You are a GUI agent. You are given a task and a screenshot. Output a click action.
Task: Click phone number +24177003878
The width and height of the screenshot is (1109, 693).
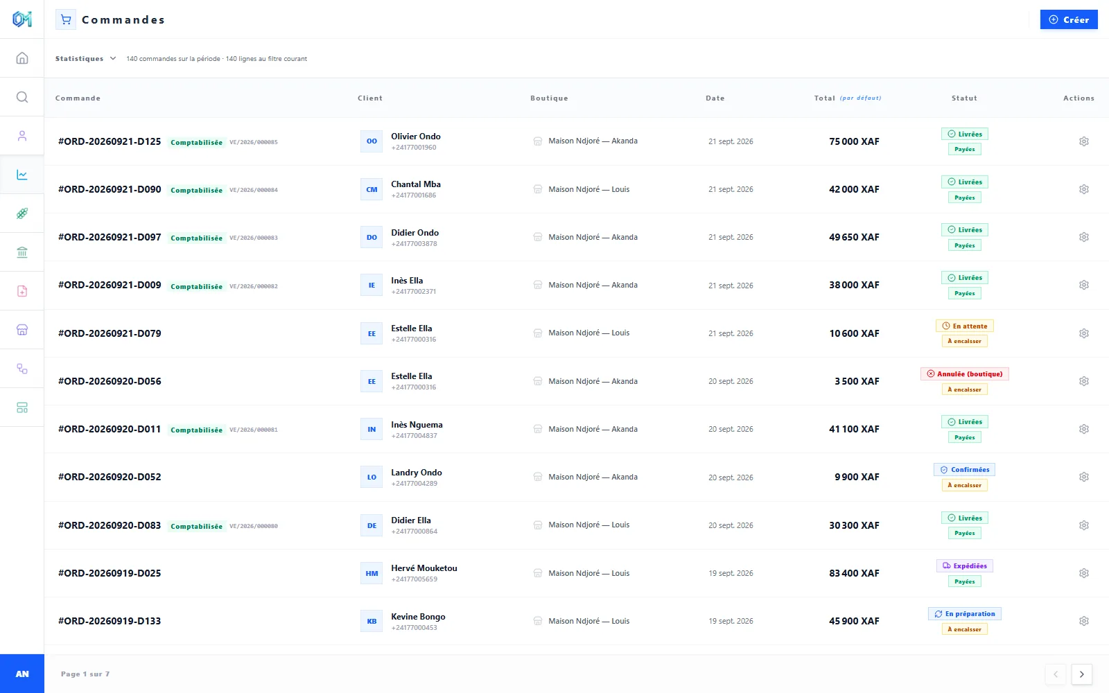pyautogui.click(x=414, y=244)
